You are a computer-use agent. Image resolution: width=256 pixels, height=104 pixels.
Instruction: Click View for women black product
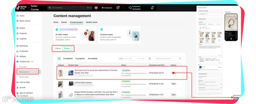pyautogui.click(x=174, y=84)
